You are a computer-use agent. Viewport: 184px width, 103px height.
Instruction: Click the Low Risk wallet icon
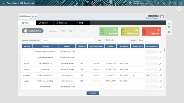pos(102,31)
